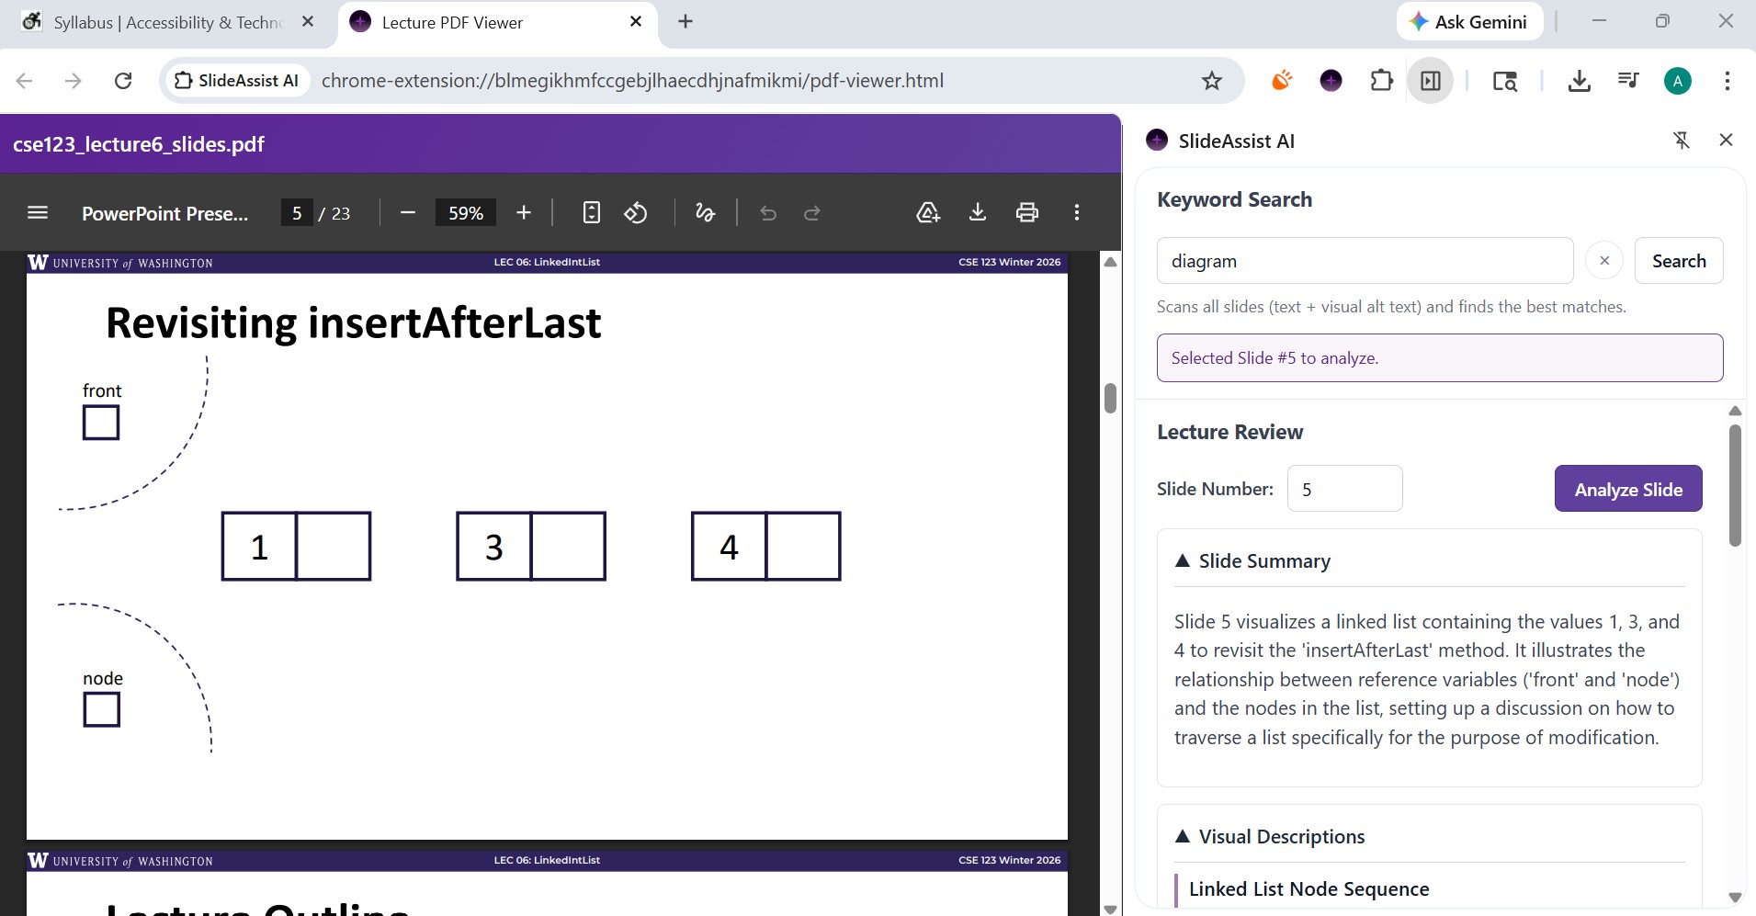This screenshot has width=1756, height=916.
Task: Rotate the PDF page counterclockwise
Action: (x=635, y=212)
